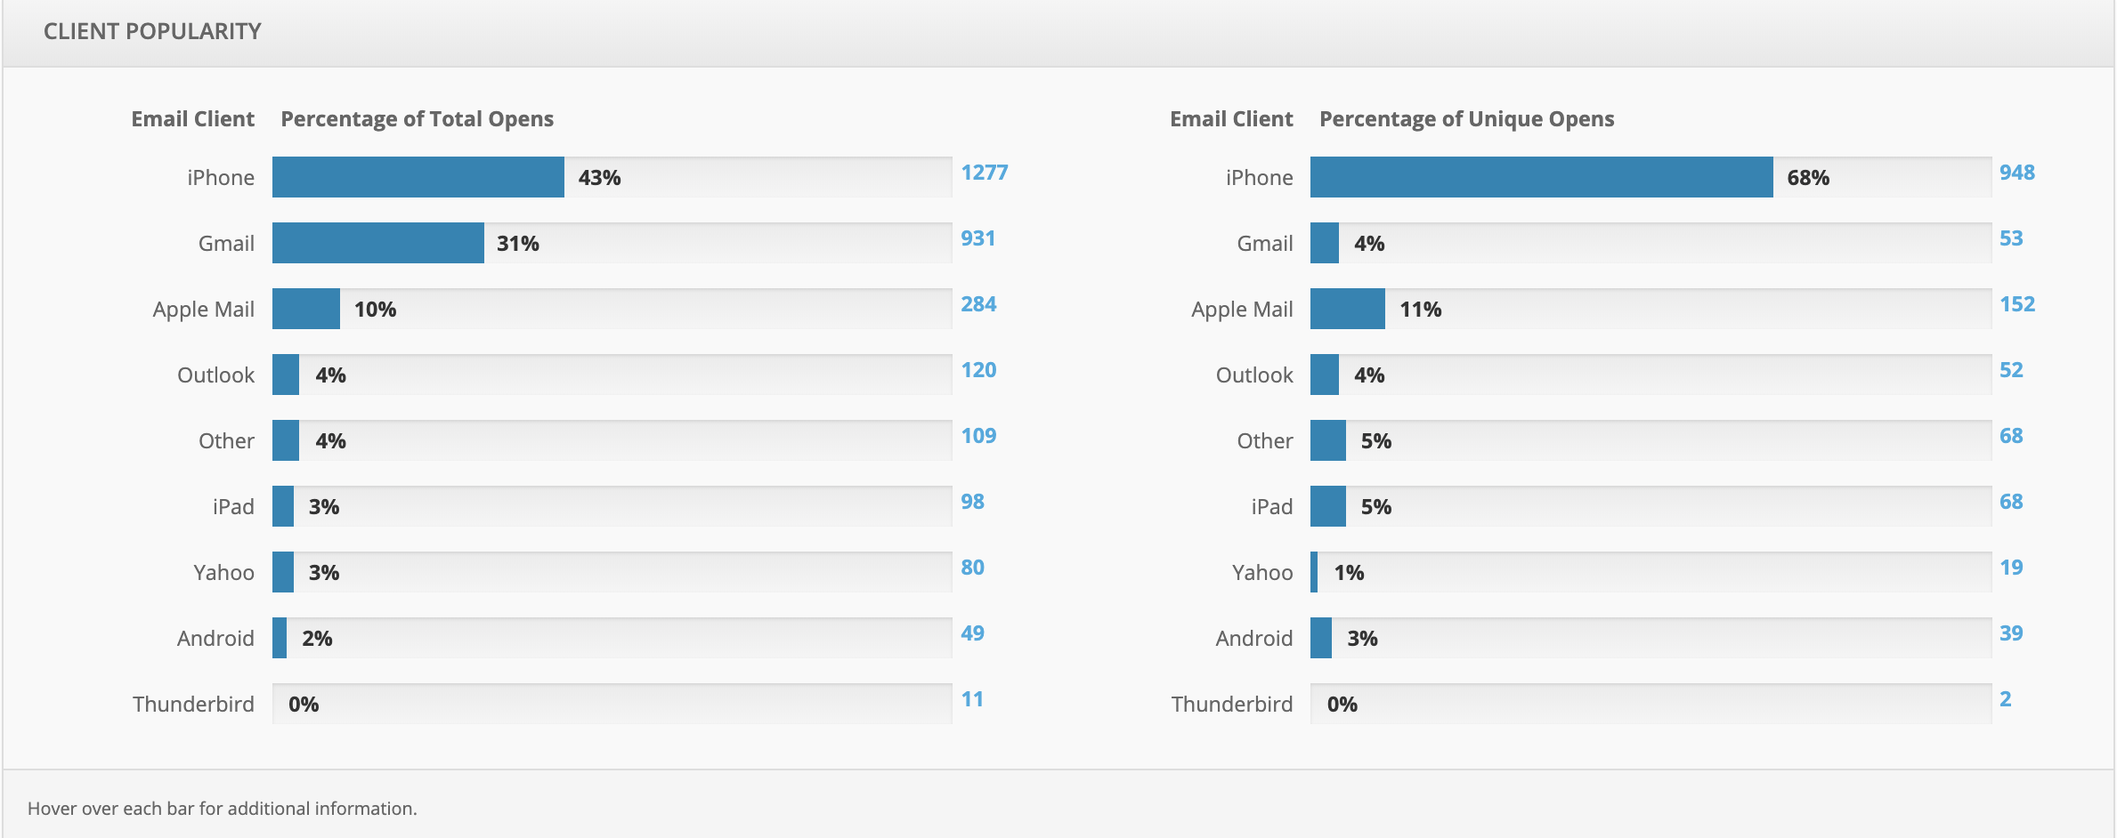Click the Android 2% bar in Total Opens
The width and height of the screenshot is (2117, 838).
pos(280,638)
